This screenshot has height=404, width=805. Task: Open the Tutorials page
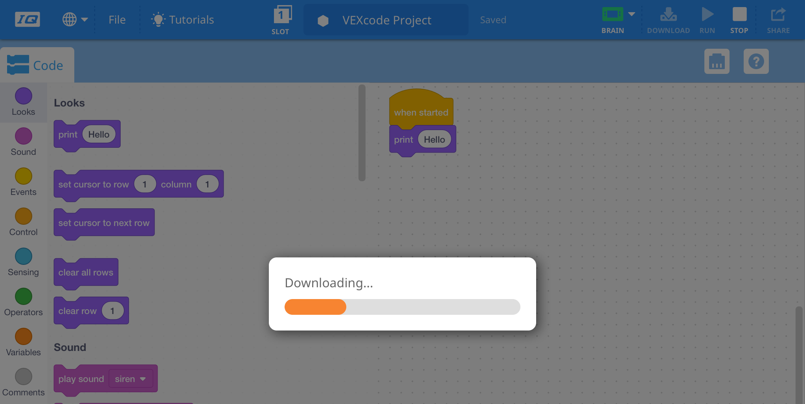point(182,19)
